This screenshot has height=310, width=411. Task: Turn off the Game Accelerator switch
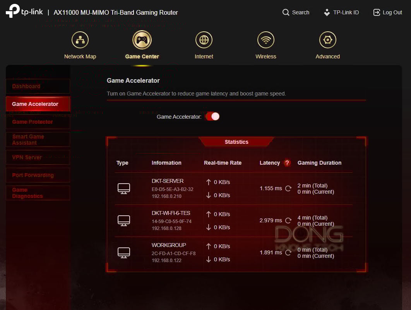[x=212, y=116]
